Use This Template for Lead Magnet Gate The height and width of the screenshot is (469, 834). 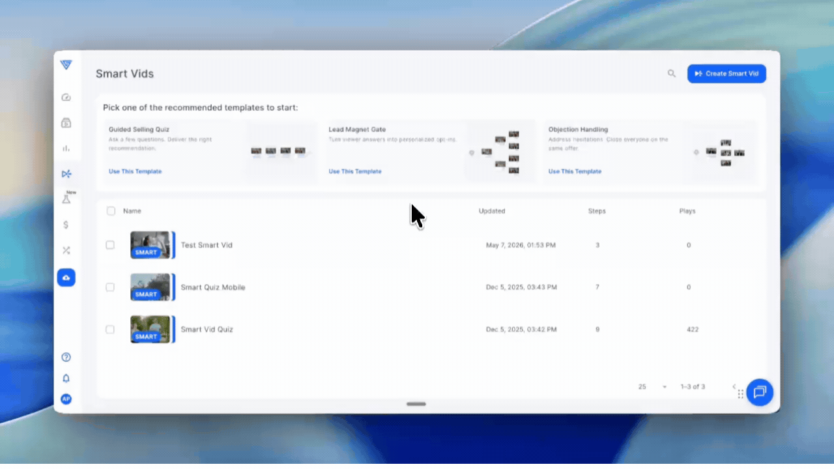point(355,171)
